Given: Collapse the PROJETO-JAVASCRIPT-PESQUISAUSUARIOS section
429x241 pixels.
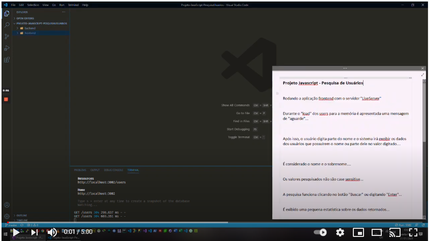Looking at the screenshot, I should pyautogui.click(x=41, y=23).
